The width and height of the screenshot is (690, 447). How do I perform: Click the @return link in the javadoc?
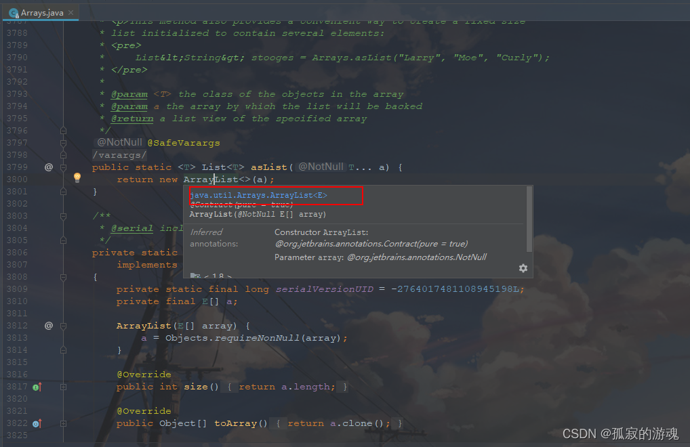[132, 118]
